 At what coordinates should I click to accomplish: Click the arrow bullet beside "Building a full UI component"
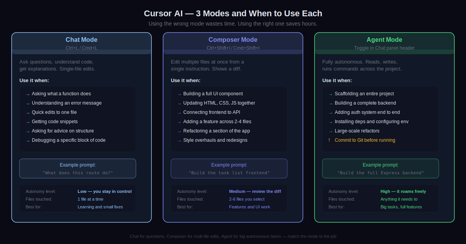(179, 94)
